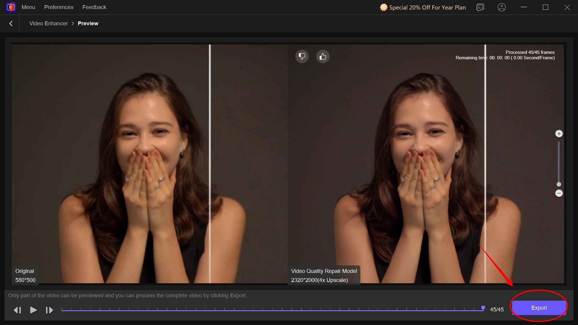Open the support chat bubble
The image size is (578, 325).
480,7
